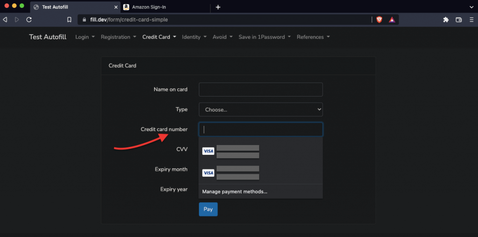478x237 pixels.
Task: Bookmark this page via bookmark icon
Action: [x=69, y=20]
